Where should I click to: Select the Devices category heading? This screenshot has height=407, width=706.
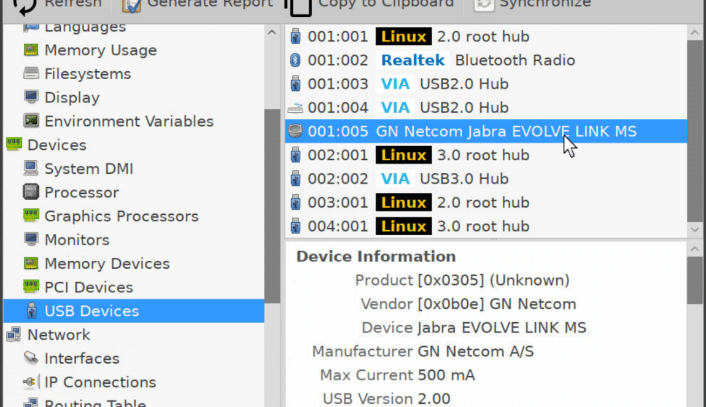(56, 145)
